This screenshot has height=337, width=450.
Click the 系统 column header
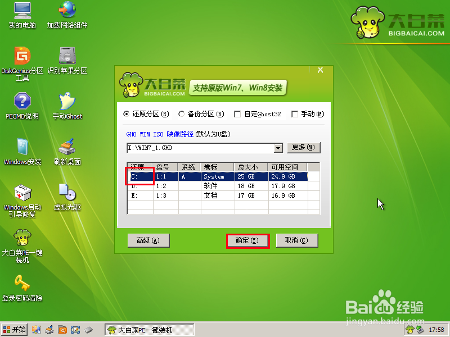(x=190, y=167)
